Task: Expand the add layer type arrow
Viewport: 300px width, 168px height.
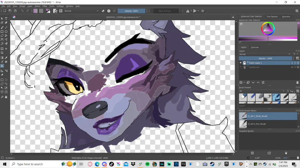Action: pyautogui.click(x=244, y=82)
